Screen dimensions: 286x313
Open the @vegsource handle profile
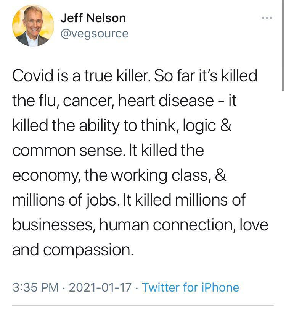tap(95, 33)
